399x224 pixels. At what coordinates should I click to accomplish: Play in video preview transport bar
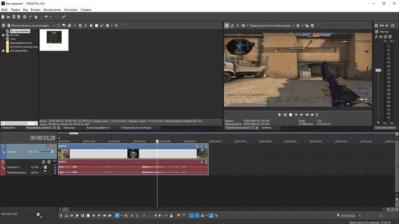coord(280,114)
